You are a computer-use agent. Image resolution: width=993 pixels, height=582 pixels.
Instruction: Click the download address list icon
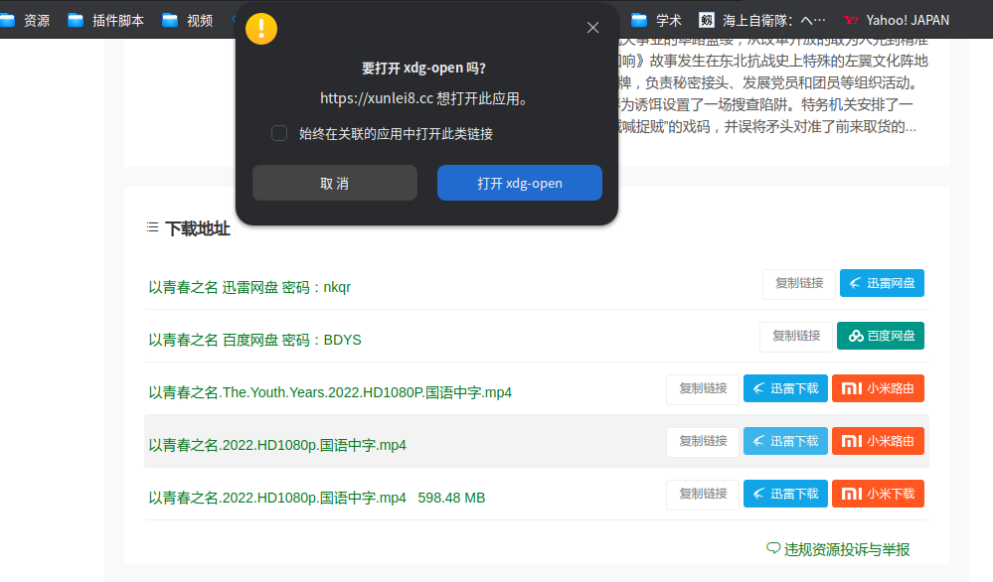click(x=151, y=228)
